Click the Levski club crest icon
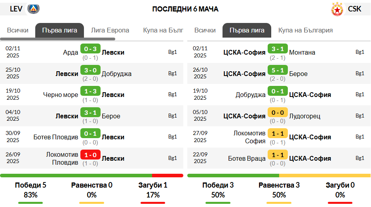 point(33,9)
